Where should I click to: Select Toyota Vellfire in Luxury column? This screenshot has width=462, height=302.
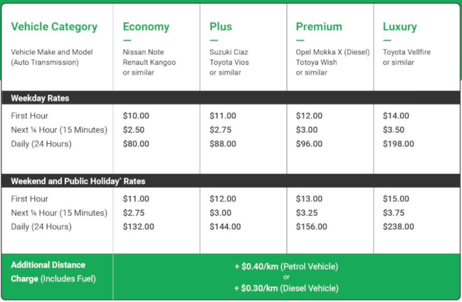(x=406, y=52)
